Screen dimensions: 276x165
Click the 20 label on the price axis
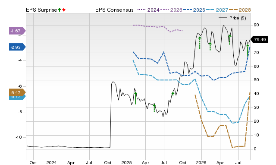(x=256, y=121)
